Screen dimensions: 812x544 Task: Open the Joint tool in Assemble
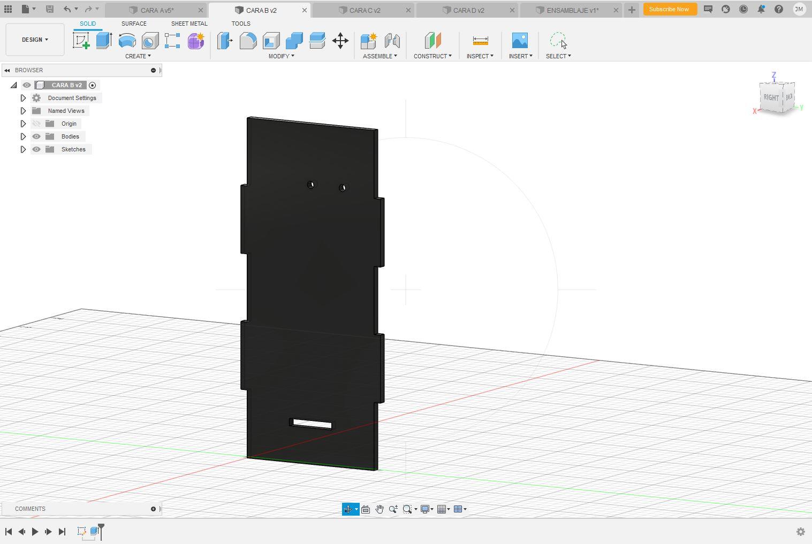[392, 41]
